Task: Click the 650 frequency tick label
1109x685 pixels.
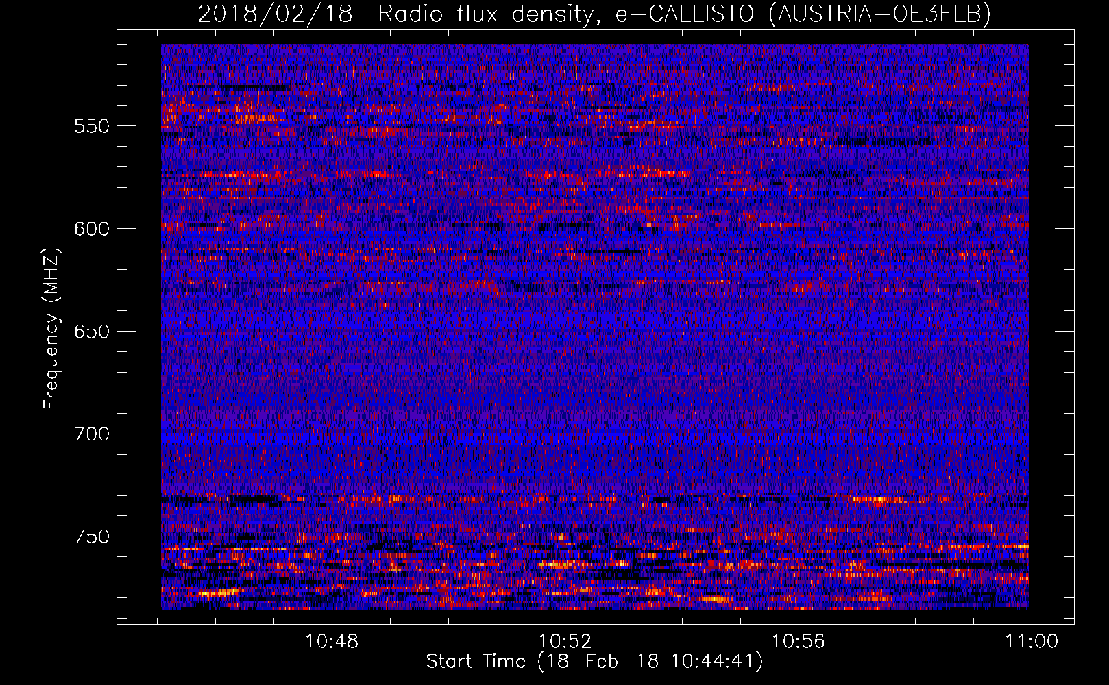Action: click(x=92, y=332)
